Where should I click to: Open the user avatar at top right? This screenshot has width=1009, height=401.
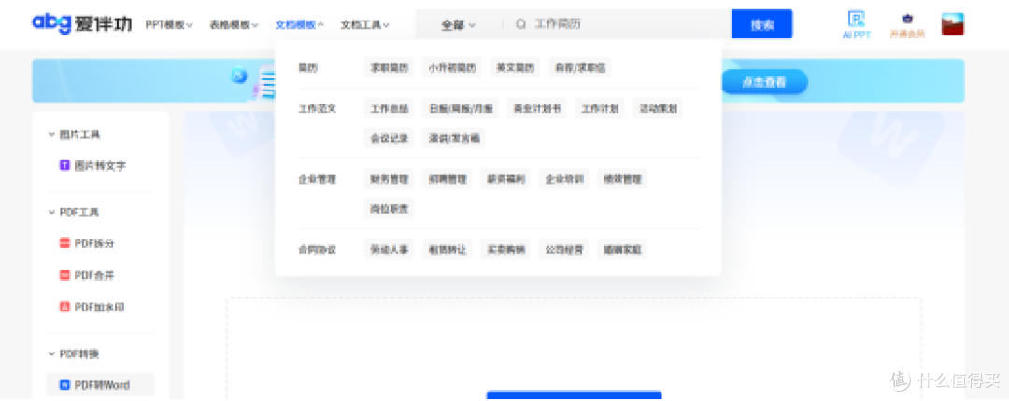[952, 23]
